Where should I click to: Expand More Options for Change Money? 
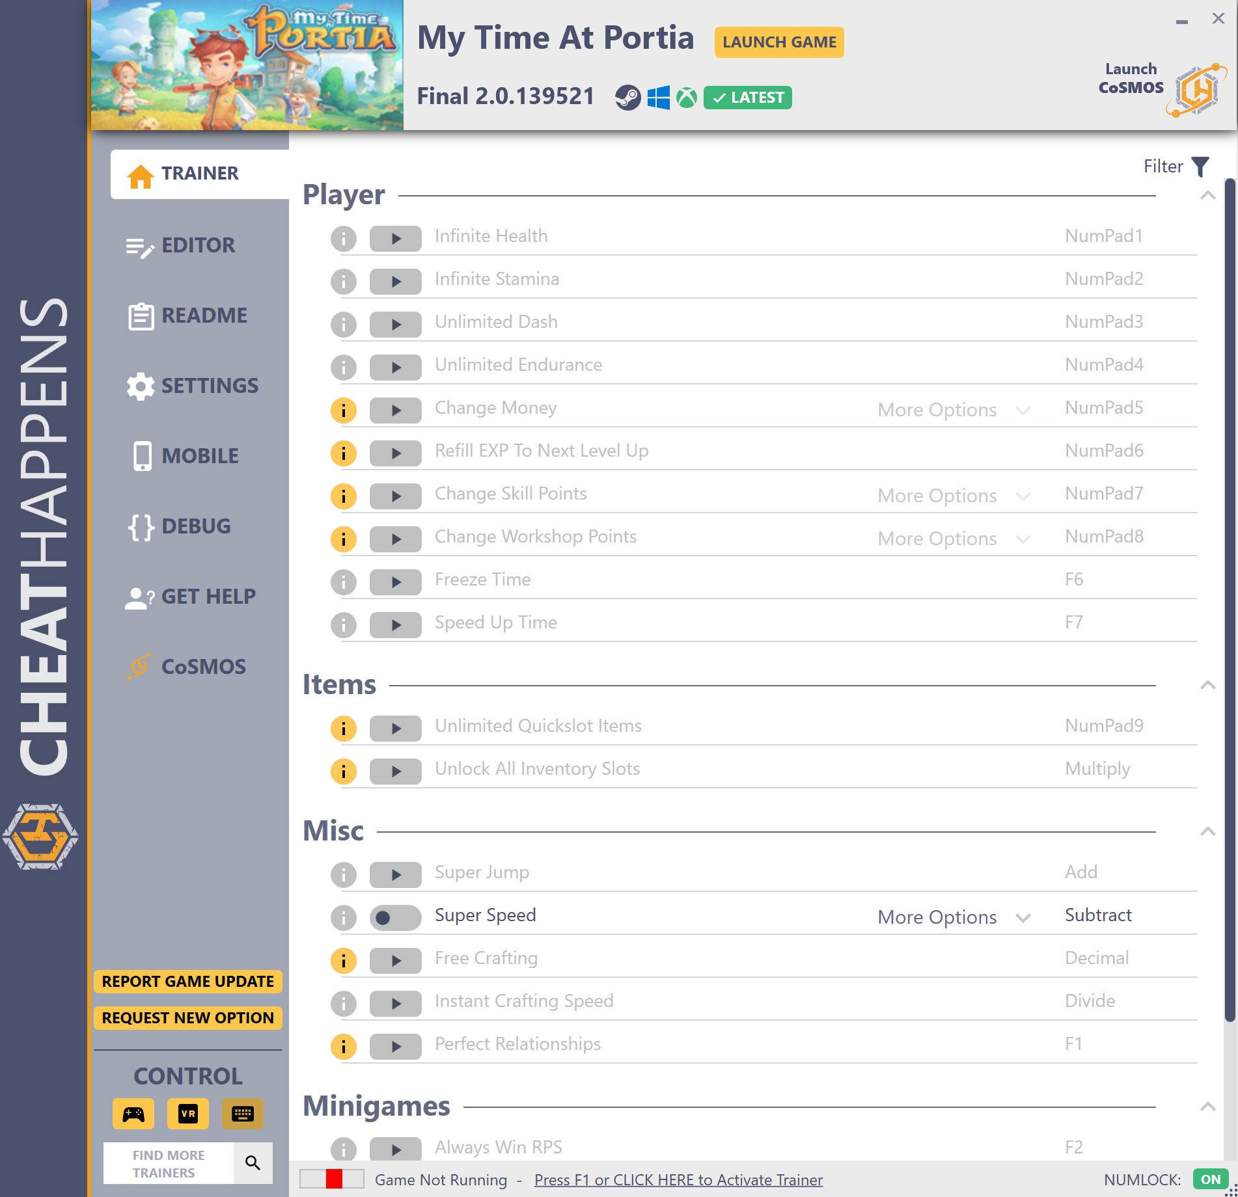click(x=954, y=410)
